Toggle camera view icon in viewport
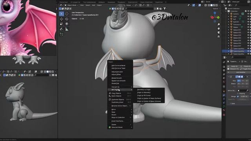The image size is (251, 141). coord(218,33)
